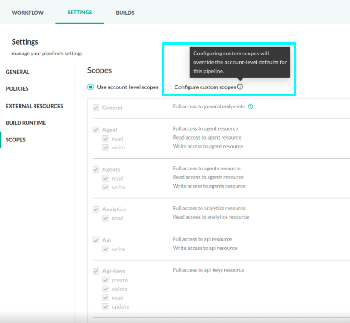Toggle the Analytics scope checkbox

tap(96, 209)
